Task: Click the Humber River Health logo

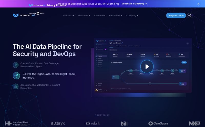Action: click(17, 123)
